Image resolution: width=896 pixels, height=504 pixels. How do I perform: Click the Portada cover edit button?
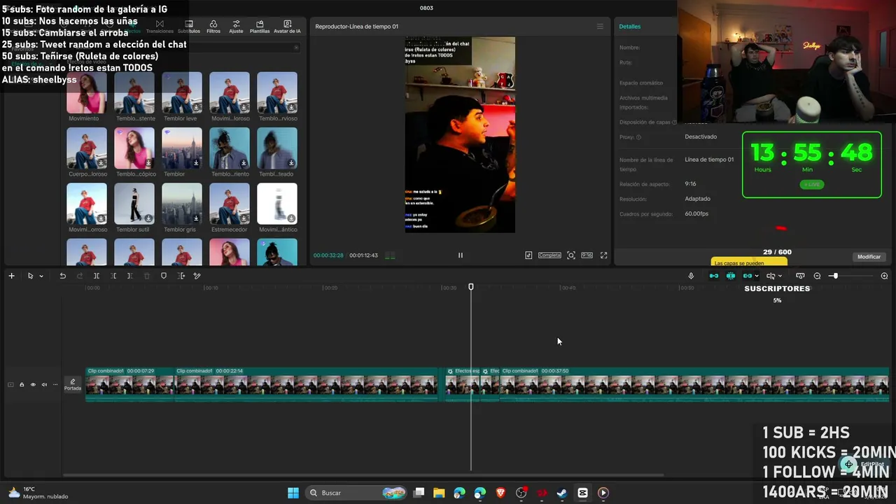click(73, 384)
